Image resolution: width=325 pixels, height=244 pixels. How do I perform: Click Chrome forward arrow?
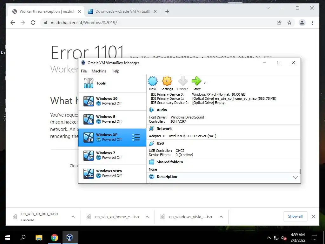[23, 23]
